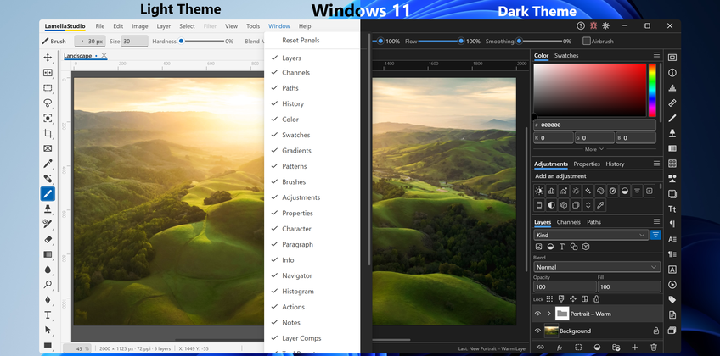Screen dimensions: 720x356
Task: Select the Type tool
Action: coord(48,314)
